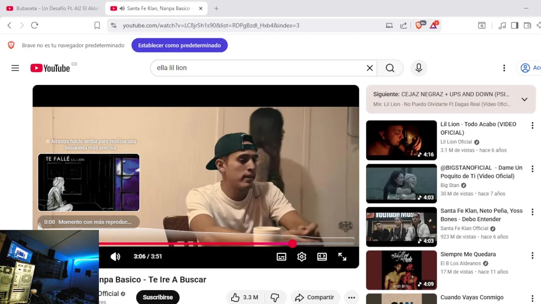Go back in browser history
The width and height of the screenshot is (541, 304).
click(9, 25)
